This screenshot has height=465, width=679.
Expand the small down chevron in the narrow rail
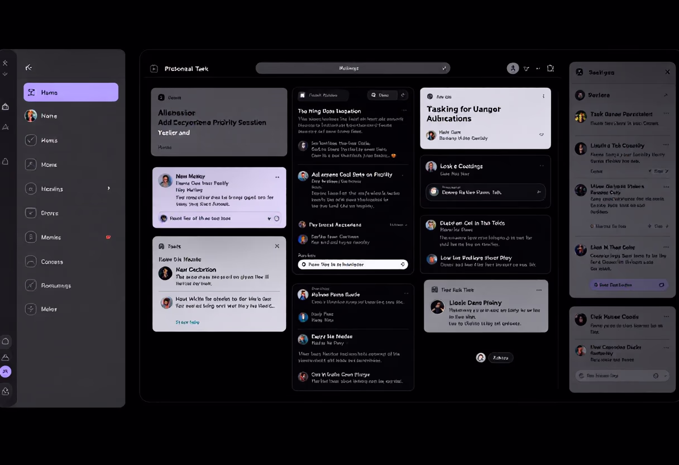(x=5, y=74)
